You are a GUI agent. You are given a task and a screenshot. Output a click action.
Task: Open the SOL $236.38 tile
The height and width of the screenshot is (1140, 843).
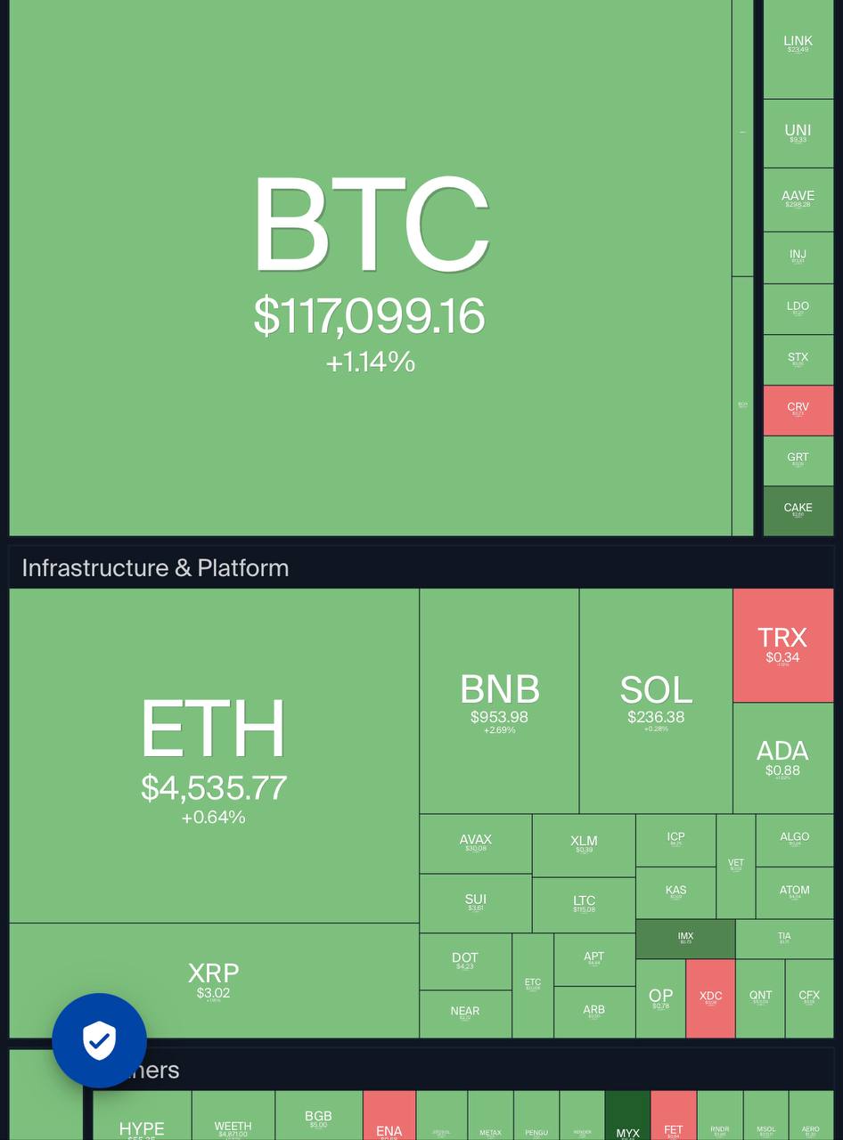656,701
